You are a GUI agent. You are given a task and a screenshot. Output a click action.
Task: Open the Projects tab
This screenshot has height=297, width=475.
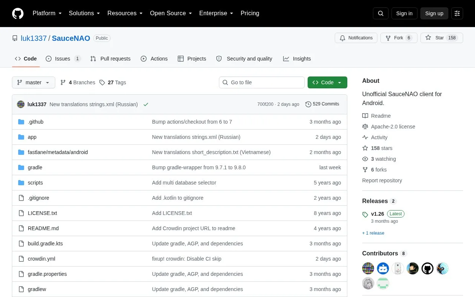pos(192,59)
